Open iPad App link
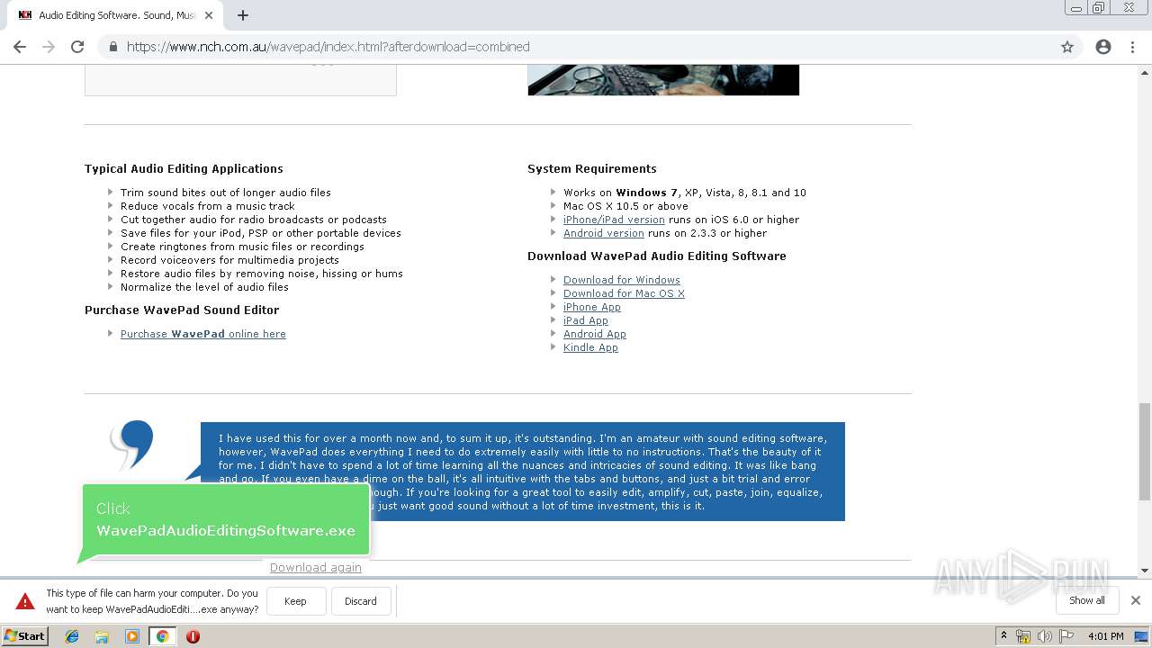The width and height of the screenshot is (1152, 648). click(586, 320)
